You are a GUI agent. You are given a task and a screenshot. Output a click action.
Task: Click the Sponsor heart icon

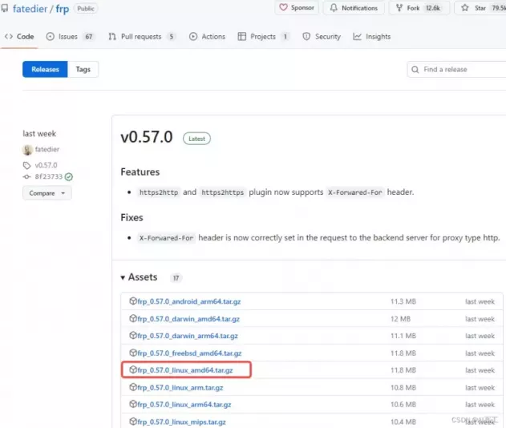(x=283, y=8)
